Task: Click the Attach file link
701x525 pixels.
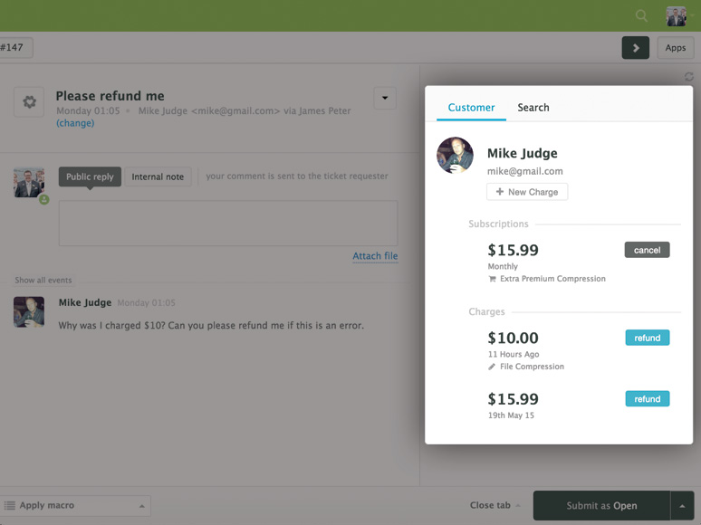Action: [375, 256]
